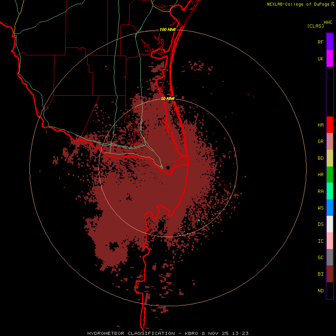This screenshot has height=336, width=336.
Task: Click the BI dark-red legend swatch
Action: pyautogui.click(x=330, y=274)
